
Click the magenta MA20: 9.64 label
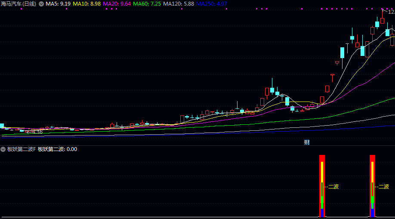pyautogui.click(x=117, y=4)
